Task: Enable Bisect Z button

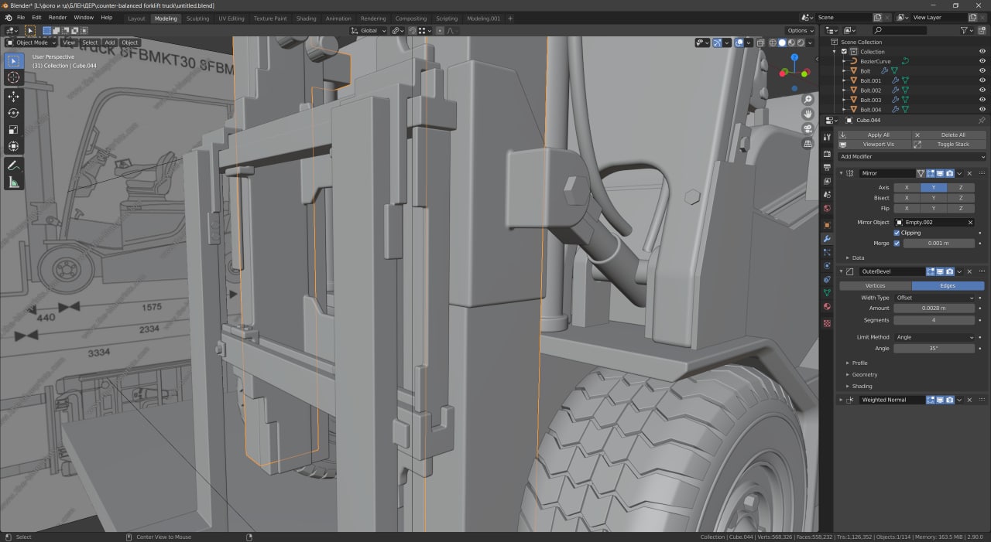Action: [x=961, y=198]
